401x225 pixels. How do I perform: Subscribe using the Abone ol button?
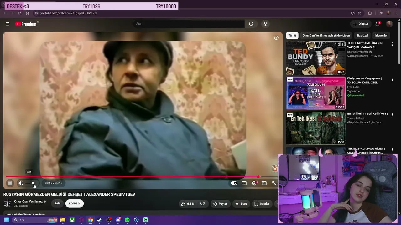click(75, 203)
